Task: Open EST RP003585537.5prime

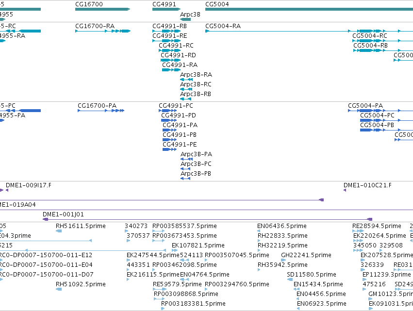Action: tap(159, 231)
